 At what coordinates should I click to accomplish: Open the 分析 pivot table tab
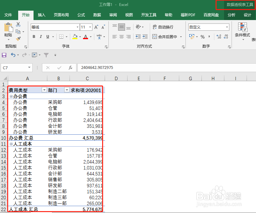coord(232,14)
